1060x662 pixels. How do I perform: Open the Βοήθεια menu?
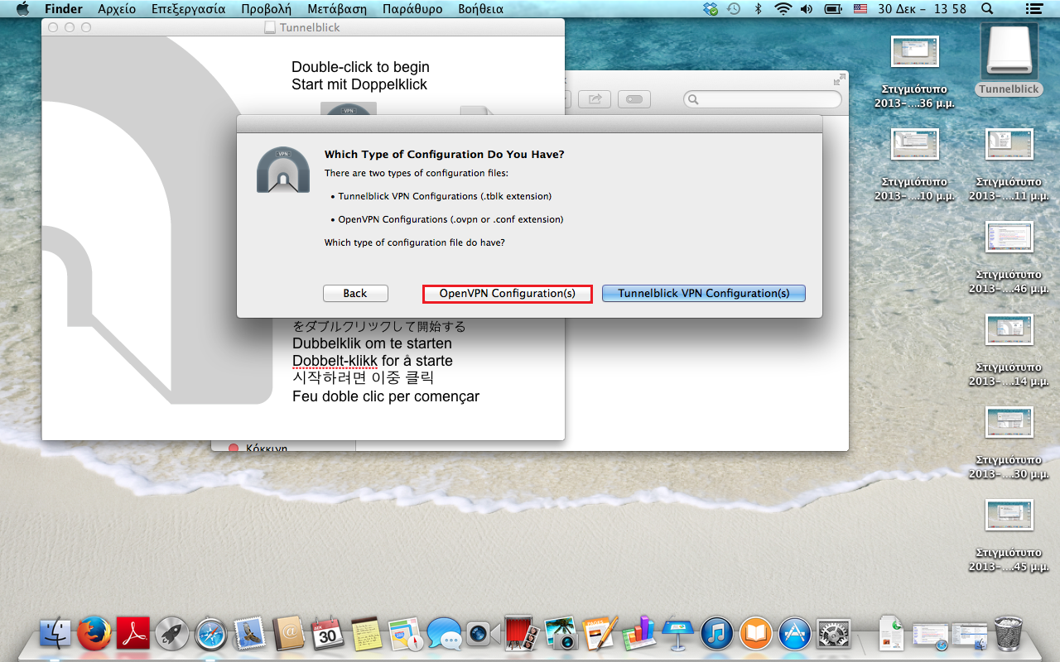[480, 9]
